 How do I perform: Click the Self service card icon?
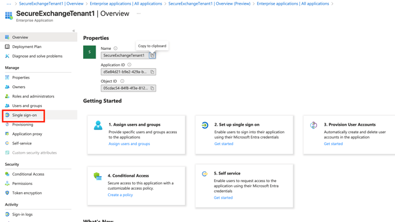(205, 174)
